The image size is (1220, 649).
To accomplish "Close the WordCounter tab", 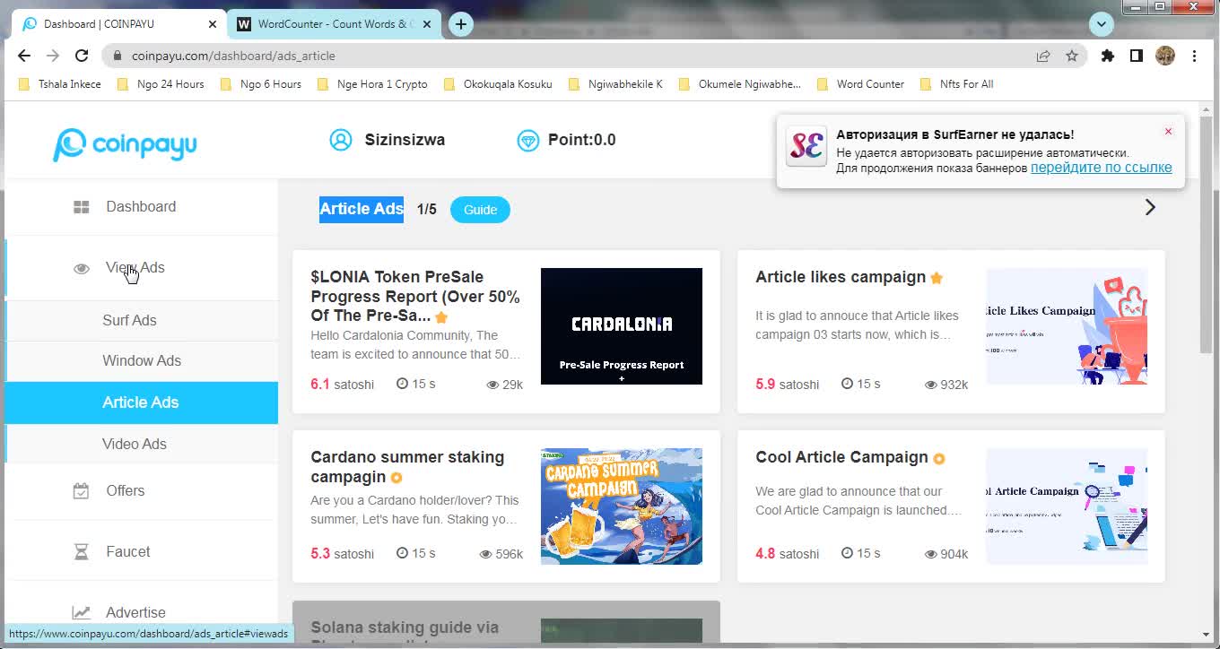I will [428, 24].
